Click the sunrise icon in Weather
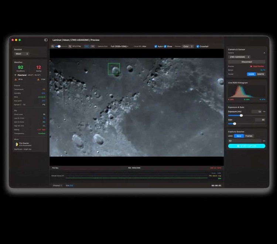Viewport: 277px width, 244px height. click(16, 79)
